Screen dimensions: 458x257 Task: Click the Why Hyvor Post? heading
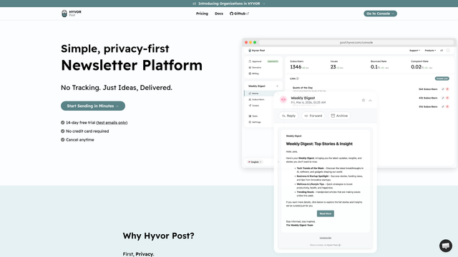click(158, 236)
